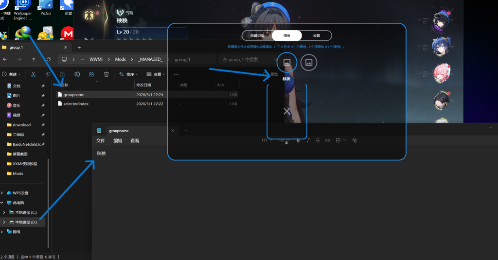Image resolution: width=498 pixels, height=260 pixels.
Task: Open the three-dots More options in Explorer toolbar
Action: pyautogui.click(x=176, y=74)
